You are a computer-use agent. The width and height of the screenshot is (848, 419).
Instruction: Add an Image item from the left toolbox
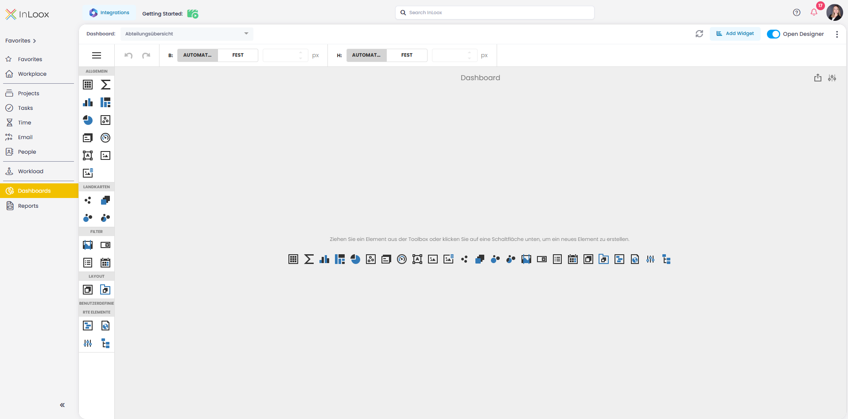point(105,155)
